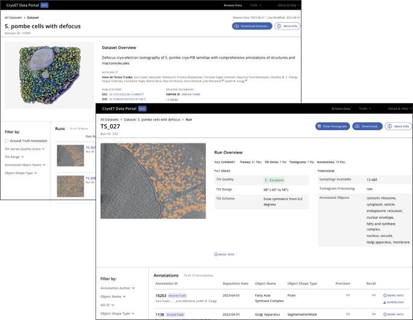
Task: Click Deposition Date column header
Action: pos(236,284)
